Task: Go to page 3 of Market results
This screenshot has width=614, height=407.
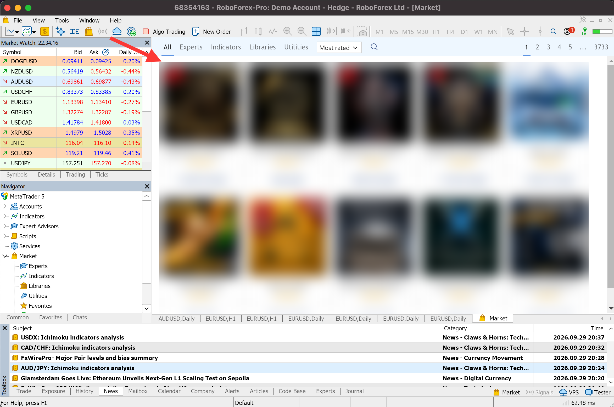Action: click(548, 47)
